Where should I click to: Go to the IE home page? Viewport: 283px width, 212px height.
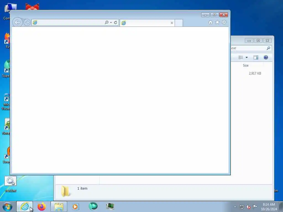tap(210, 22)
